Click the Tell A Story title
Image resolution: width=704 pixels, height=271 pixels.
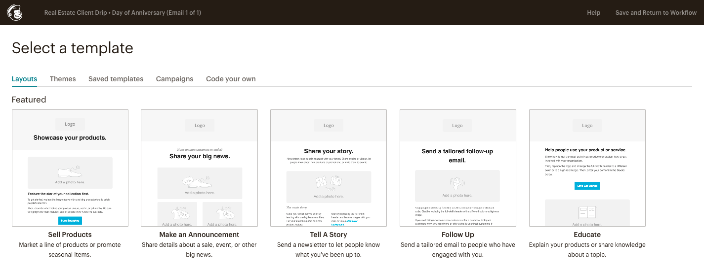[329, 235]
